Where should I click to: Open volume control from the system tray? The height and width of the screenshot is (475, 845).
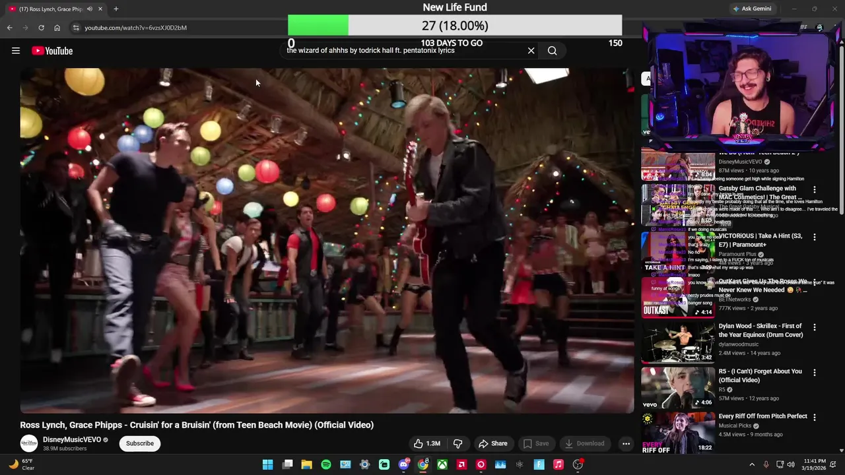pos(791,464)
